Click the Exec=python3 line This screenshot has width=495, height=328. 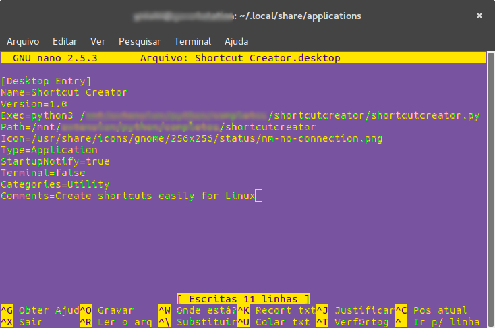tap(240, 115)
